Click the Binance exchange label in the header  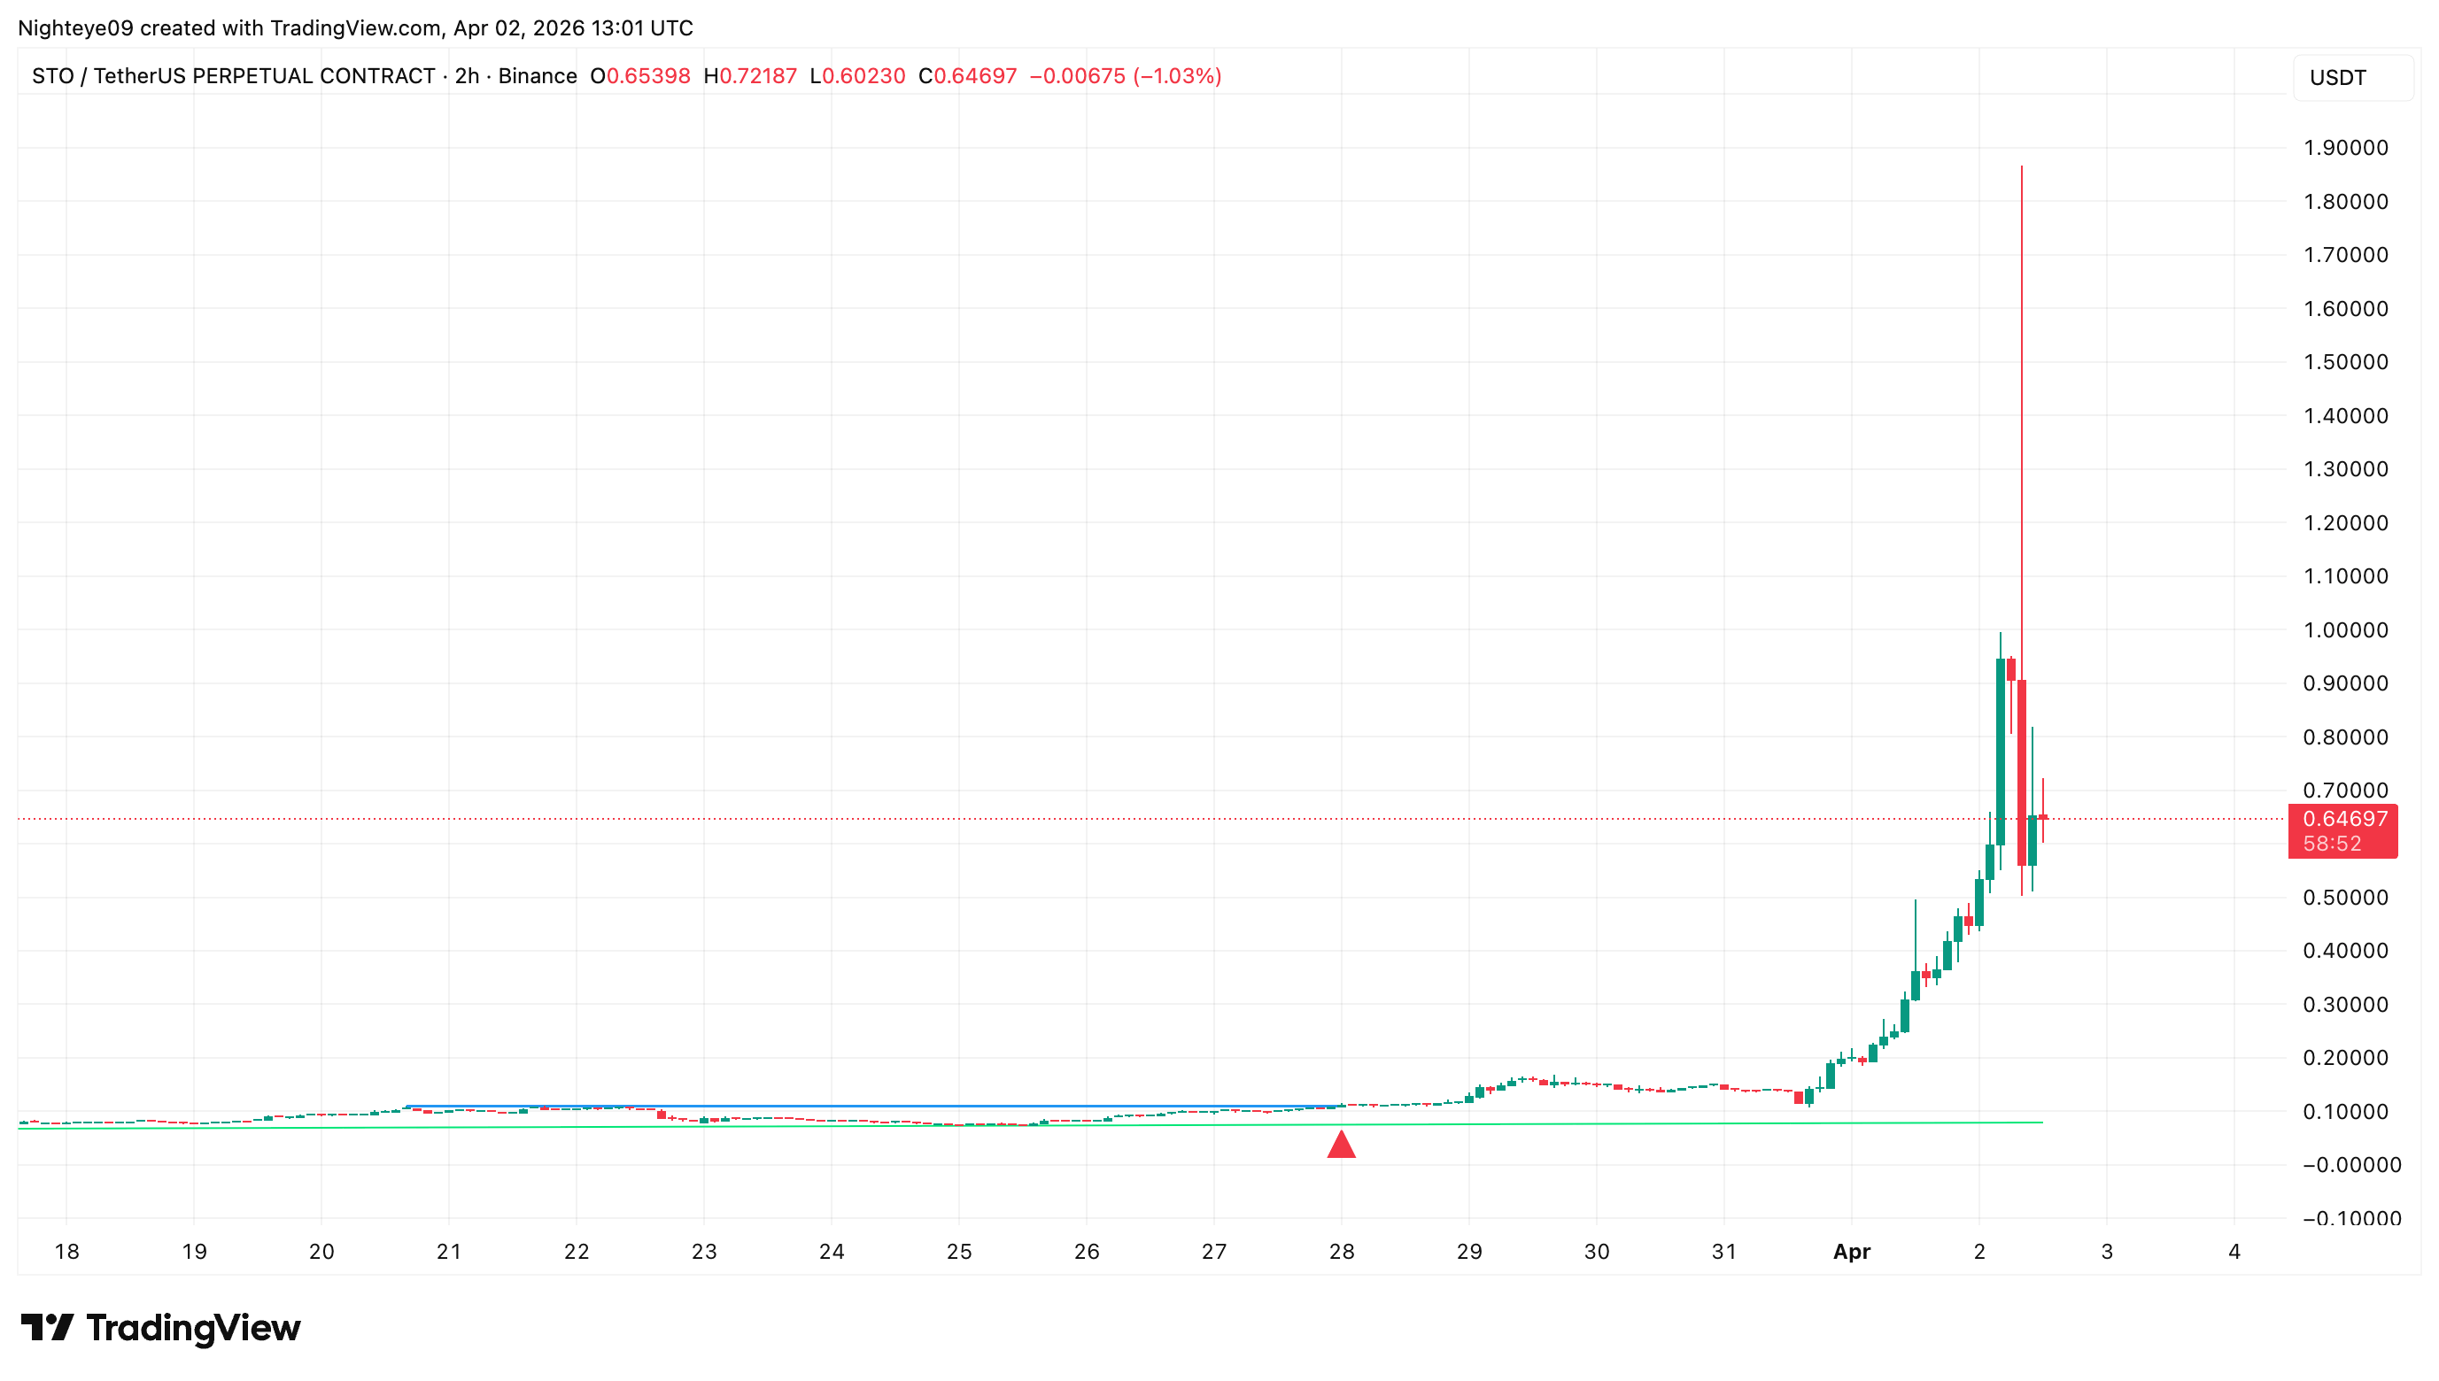(537, 76)
